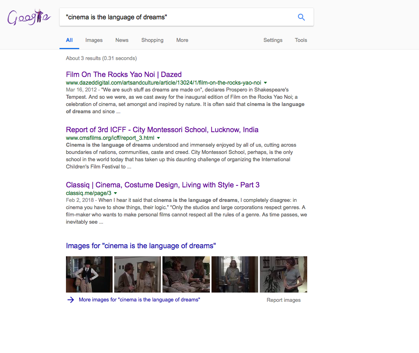Screen dimensions: 419x353
Task: Open thumbnail of woman in gray t-shirt
Action: click(x=283, y=274)
